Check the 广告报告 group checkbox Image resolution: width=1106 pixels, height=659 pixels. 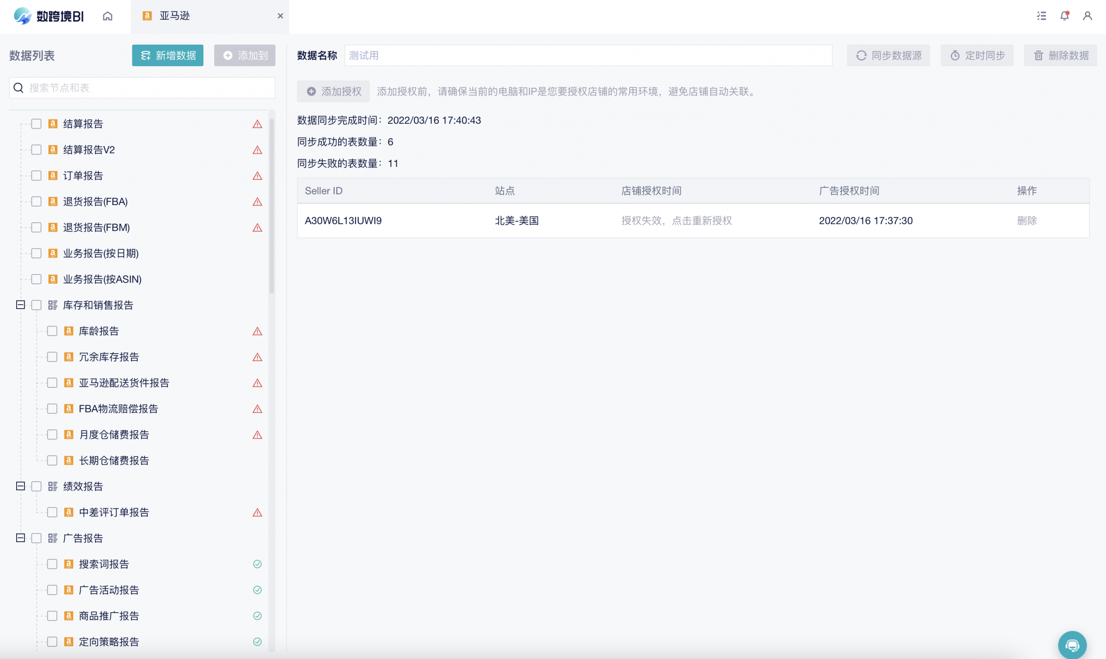point(36,538)
